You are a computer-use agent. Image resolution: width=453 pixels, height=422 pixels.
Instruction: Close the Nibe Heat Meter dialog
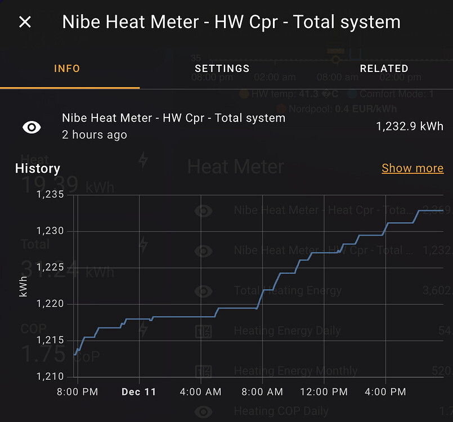(x=25, y=21)
